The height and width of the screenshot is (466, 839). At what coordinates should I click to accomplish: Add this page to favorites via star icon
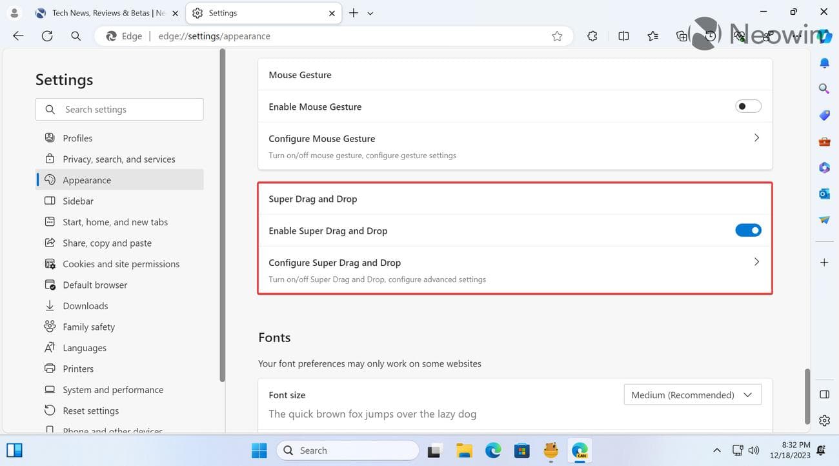[x=556, y=36]
